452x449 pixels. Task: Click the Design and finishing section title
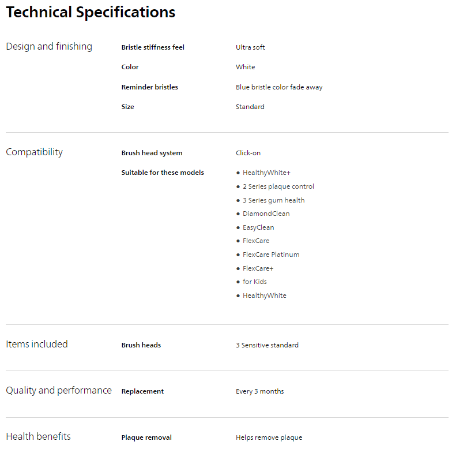point(49,47)
